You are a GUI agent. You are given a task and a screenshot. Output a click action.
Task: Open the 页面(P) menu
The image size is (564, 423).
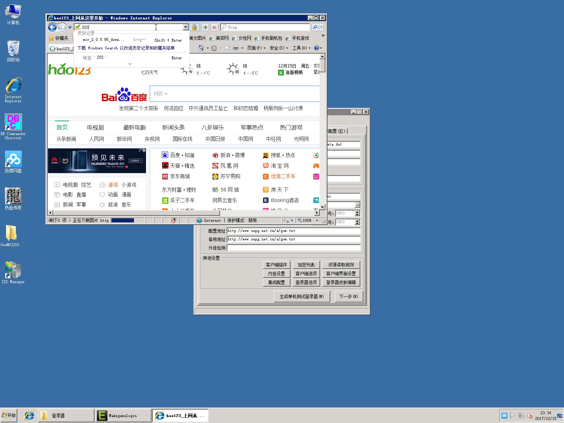[x=256, y=48]
